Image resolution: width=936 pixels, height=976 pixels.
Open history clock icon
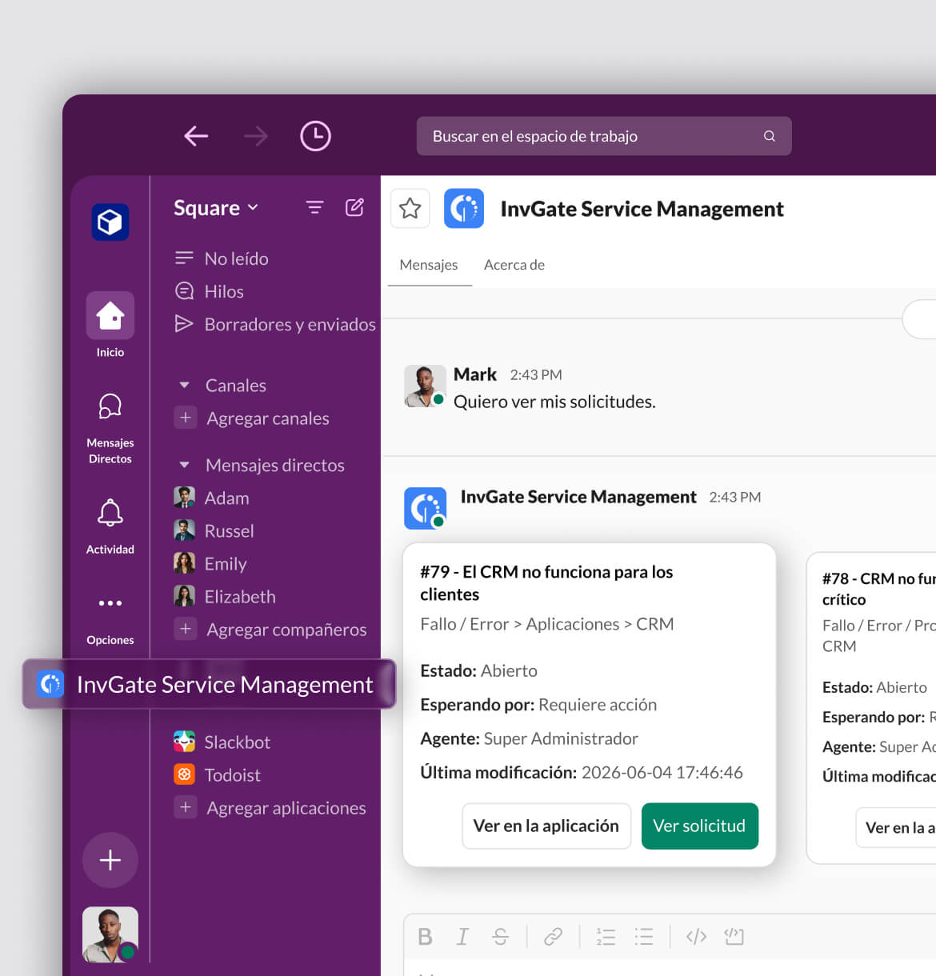[x=315, y=136]
